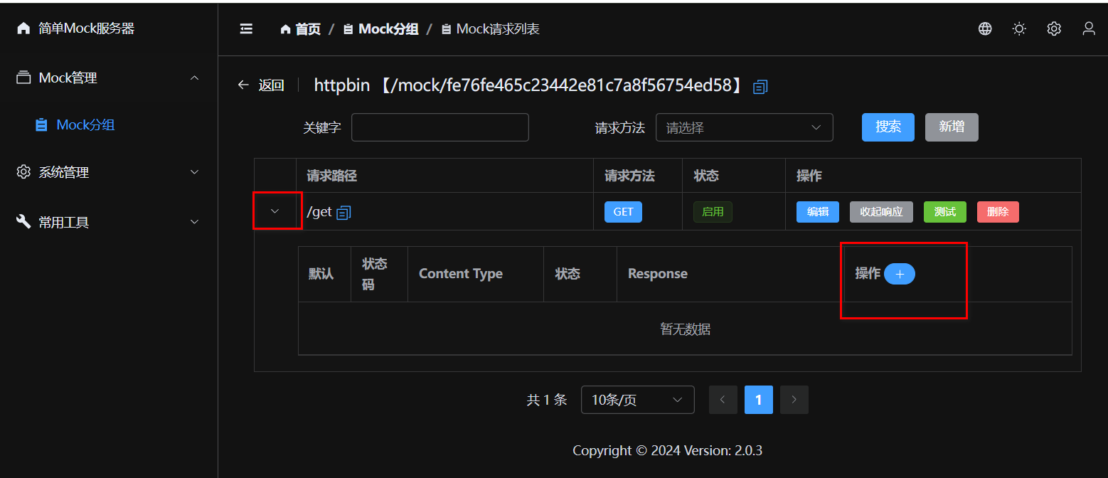1108x478 pixels.
Task: Click the red 删除 button for /get
Action: (x=997, y=212)
